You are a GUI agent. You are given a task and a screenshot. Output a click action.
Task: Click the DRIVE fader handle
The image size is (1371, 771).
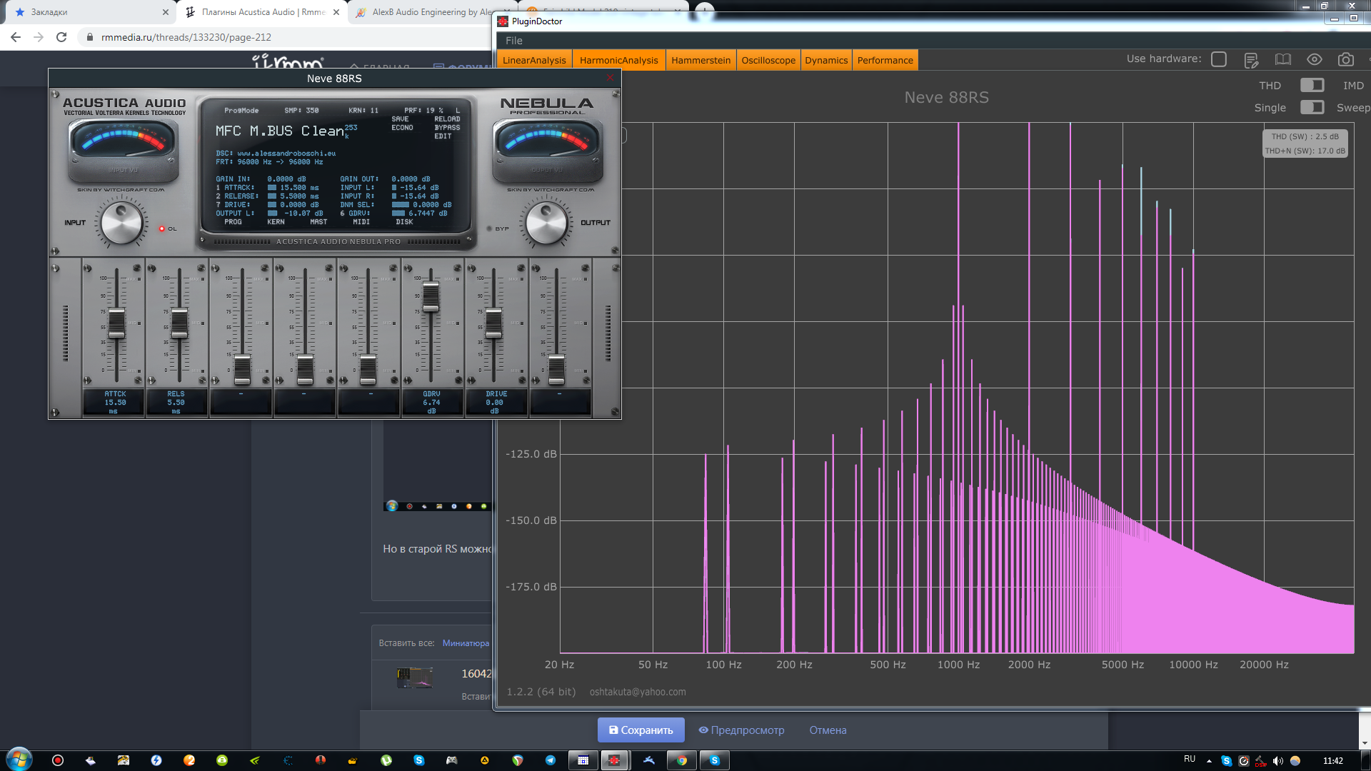coord(493,323)
